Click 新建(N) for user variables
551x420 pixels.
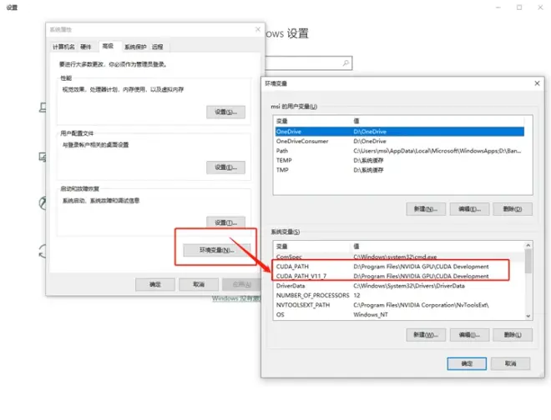(426, 209)
